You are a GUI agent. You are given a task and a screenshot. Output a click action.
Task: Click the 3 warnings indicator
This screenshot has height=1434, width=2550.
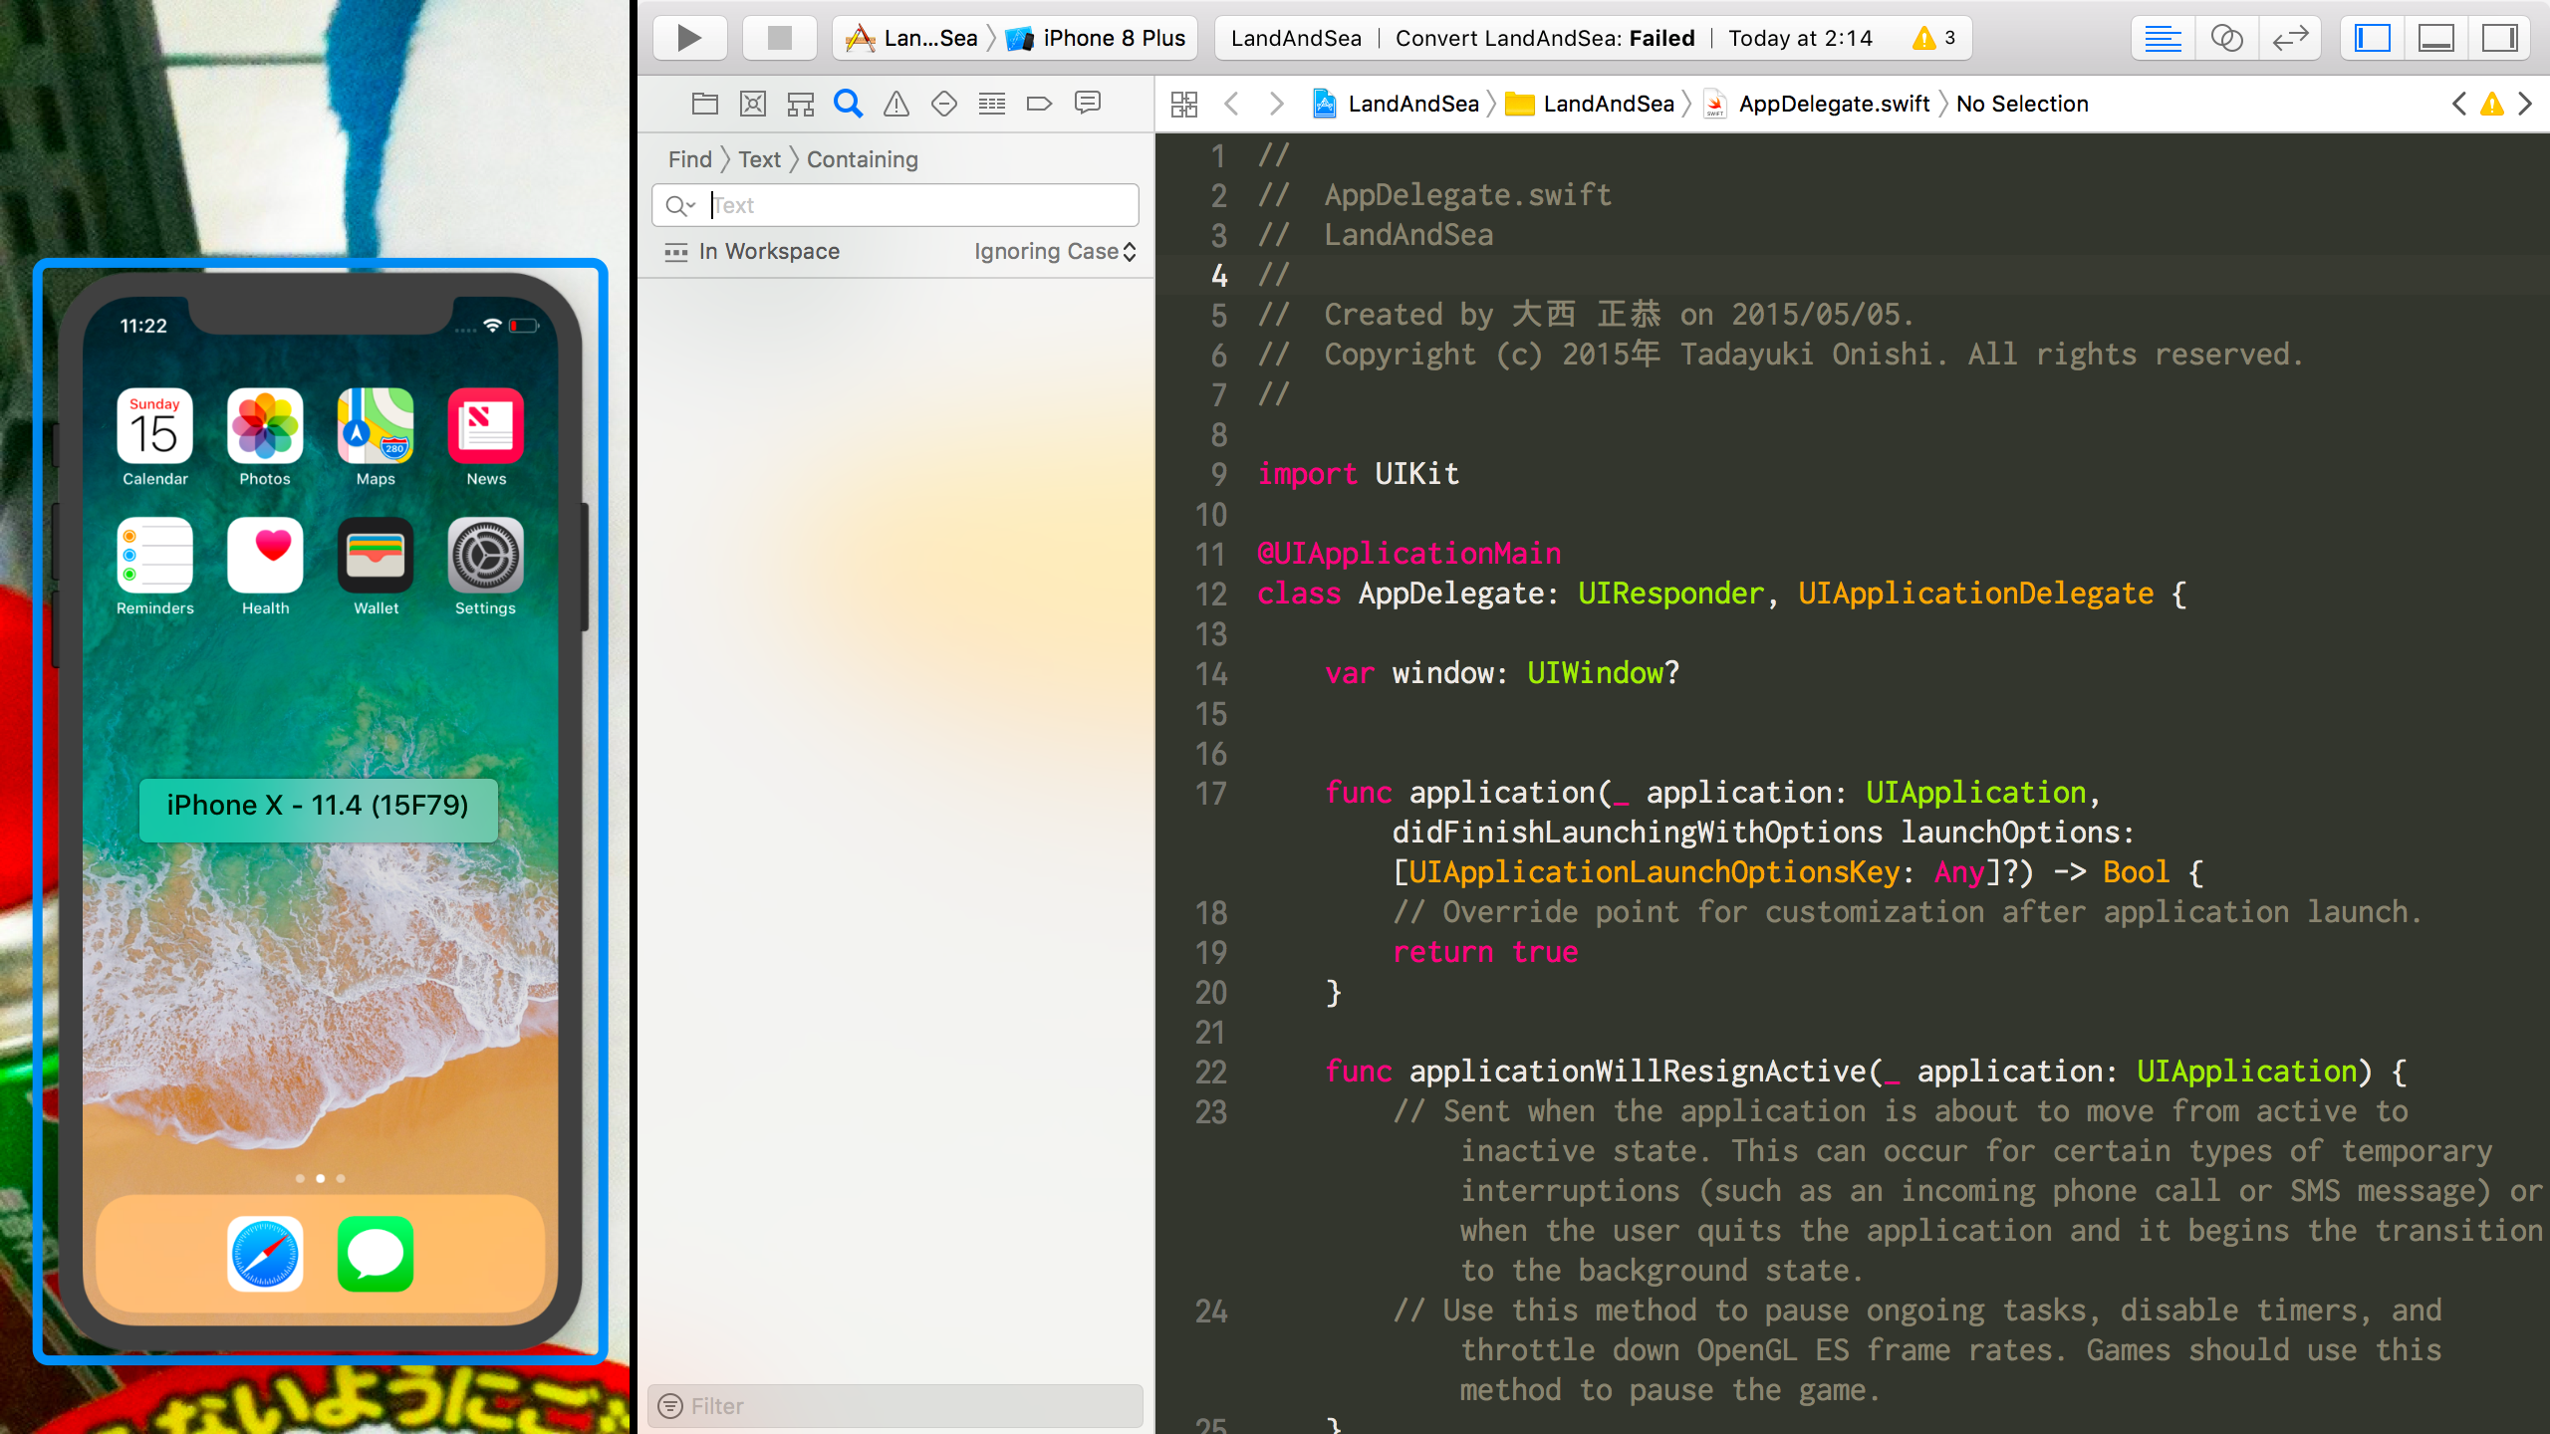click(x=1934, y=38)
